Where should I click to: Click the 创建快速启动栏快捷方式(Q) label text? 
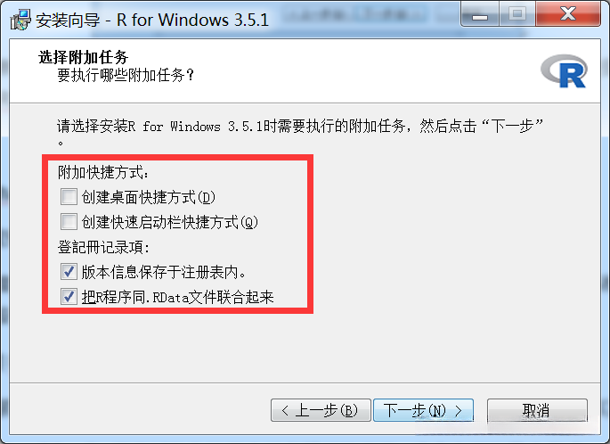coord(169,222)
